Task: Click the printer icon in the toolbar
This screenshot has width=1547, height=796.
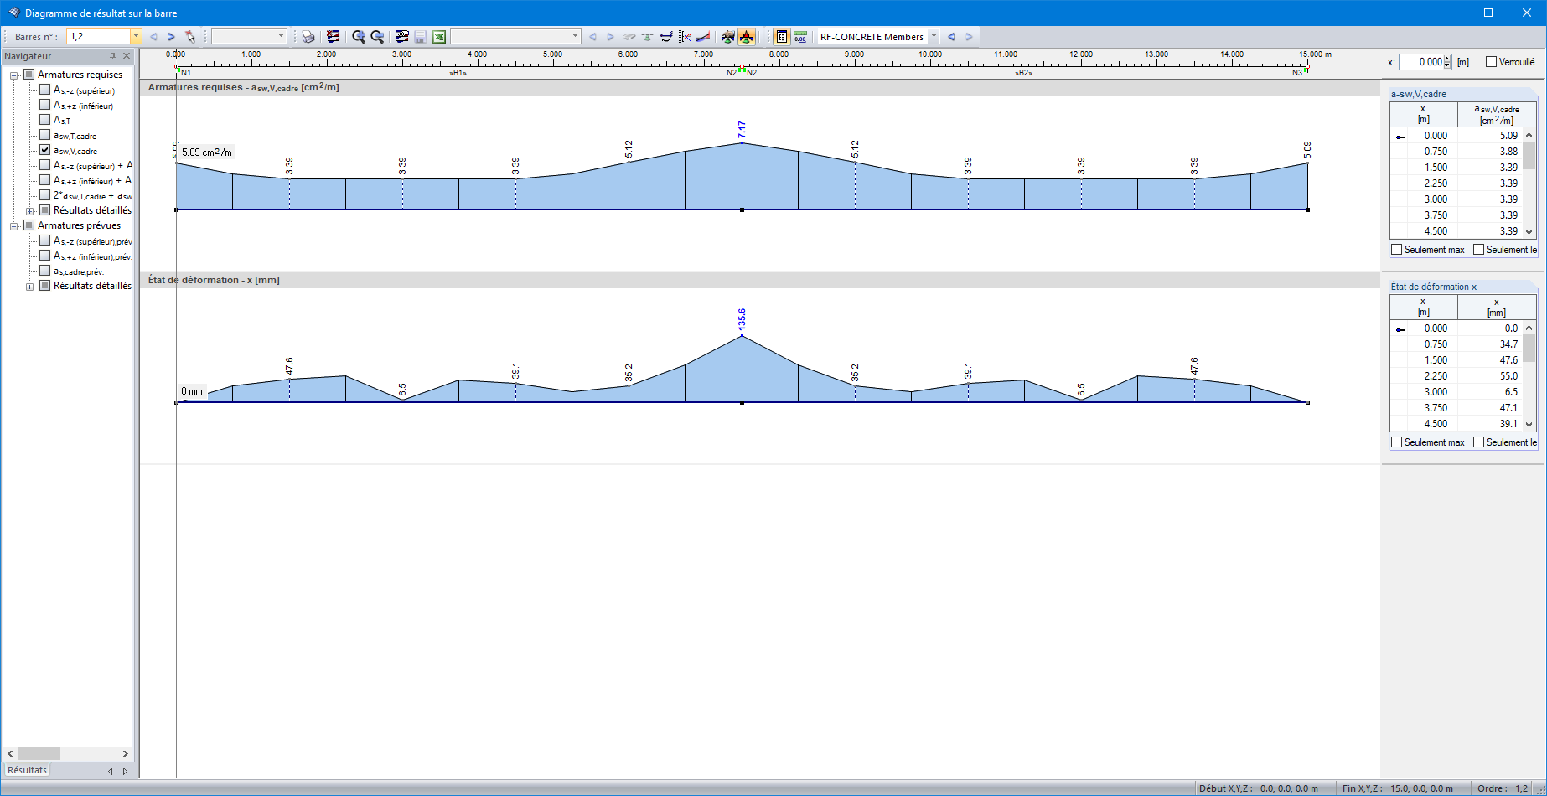Action: (x=308, y=37)
